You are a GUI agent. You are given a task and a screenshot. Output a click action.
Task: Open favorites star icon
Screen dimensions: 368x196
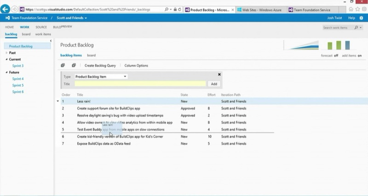(x=357, y=9)
